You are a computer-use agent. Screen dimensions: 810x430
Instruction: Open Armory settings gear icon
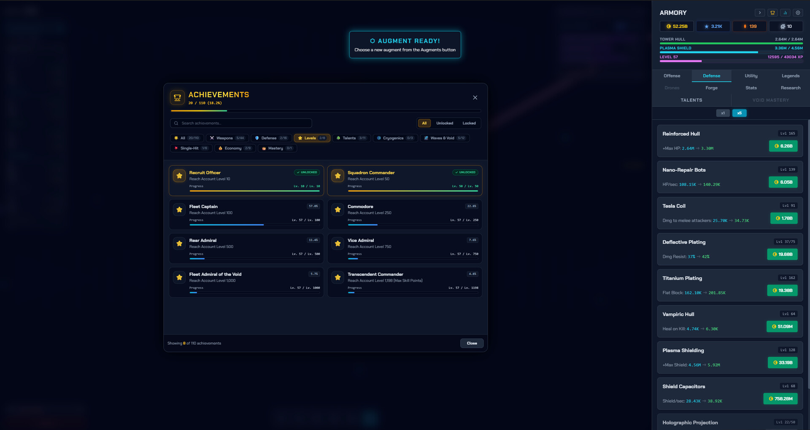point(798,13)
